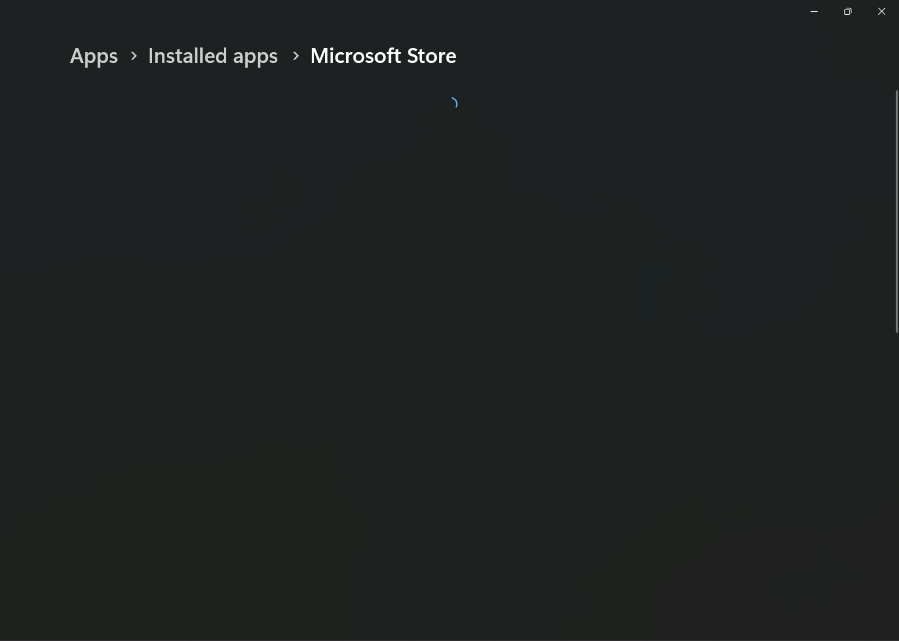
Task: Click the Microsoft Store page title
Action: [x=383, y=56]
